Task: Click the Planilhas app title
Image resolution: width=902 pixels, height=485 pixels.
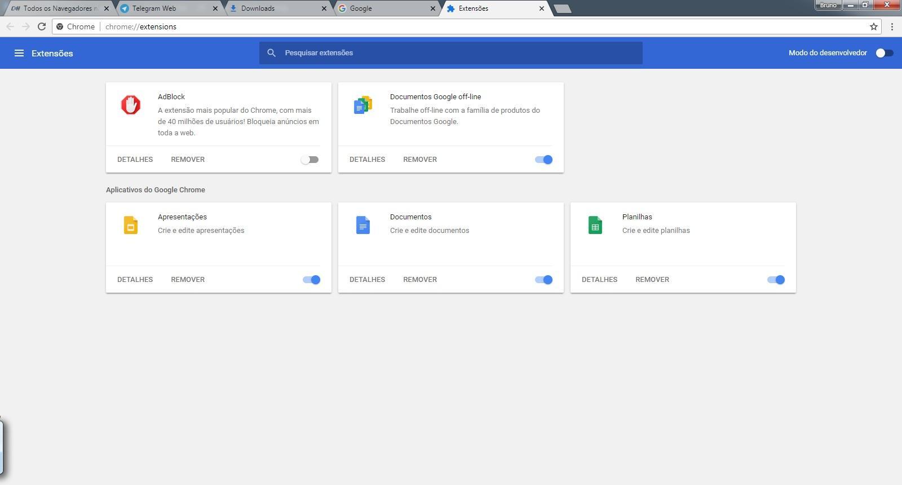Action: tap(637, 217)
